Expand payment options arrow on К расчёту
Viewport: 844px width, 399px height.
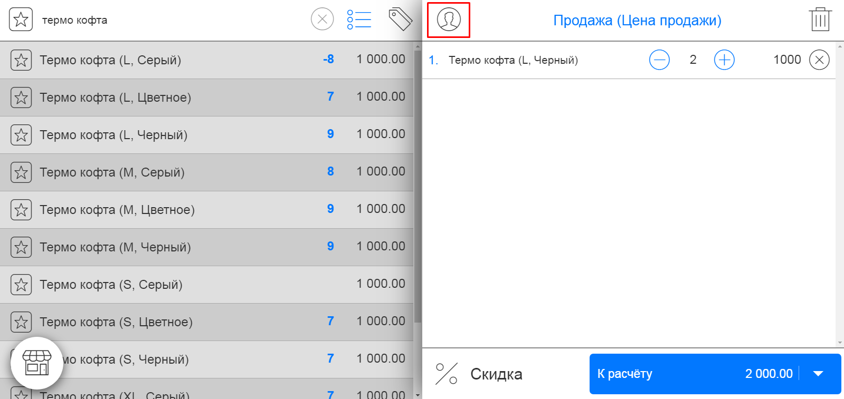[818, 374]
